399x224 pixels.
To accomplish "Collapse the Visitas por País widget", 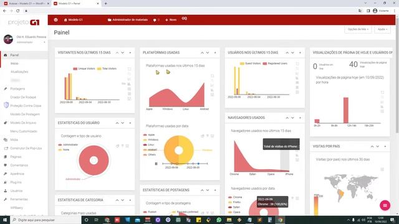I will [x=385, y=147].
